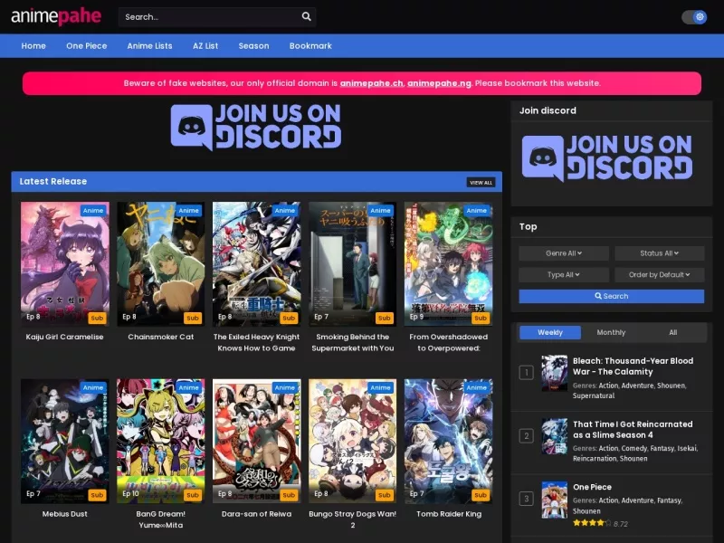Open That Time I Got Reincarnated as a Slime link
The height and width of the screenshot is (543, 724).
(x=633, y=429)
